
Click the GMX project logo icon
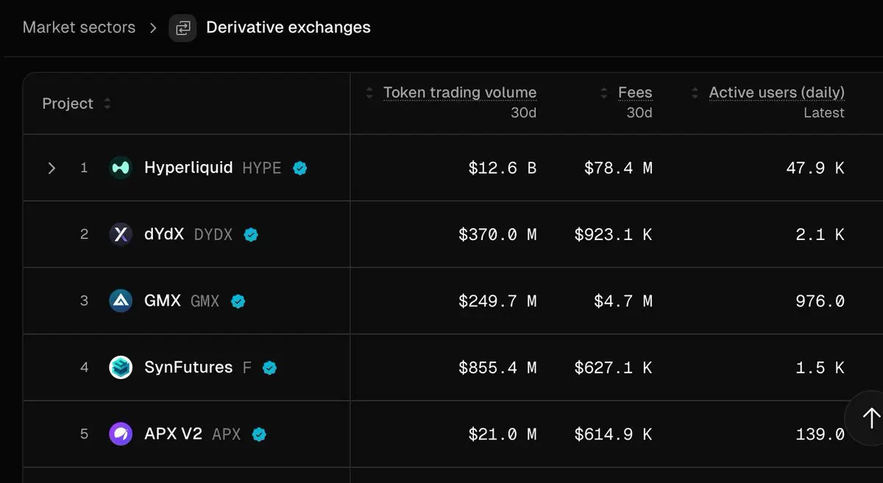click(x=121, y=300)
